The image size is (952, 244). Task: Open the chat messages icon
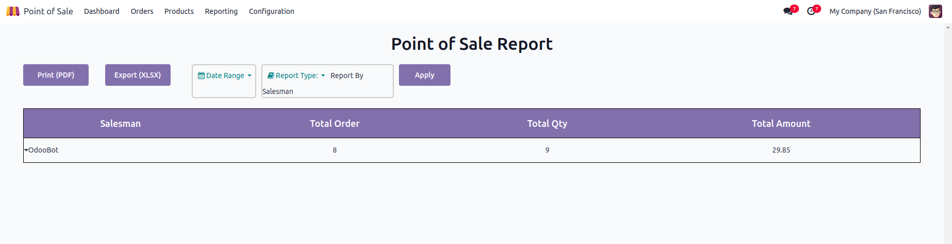pos(788,11)
